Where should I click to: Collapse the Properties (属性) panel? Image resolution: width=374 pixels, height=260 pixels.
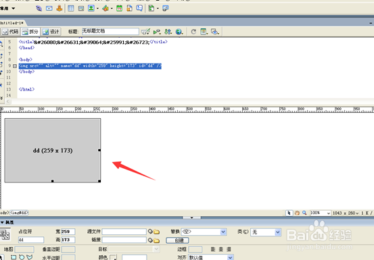point(3,222)
